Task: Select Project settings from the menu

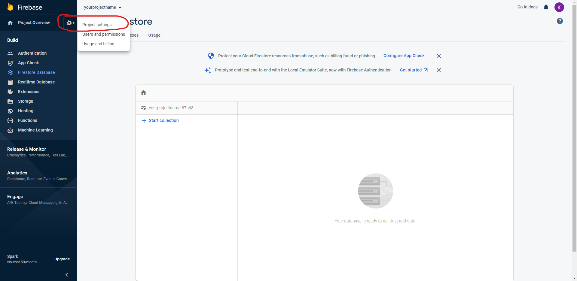Action: 97,25
